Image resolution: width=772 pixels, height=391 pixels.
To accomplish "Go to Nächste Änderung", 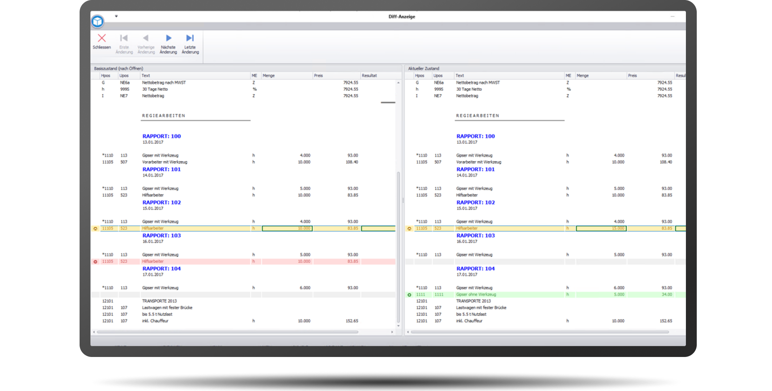I will 168,43.
